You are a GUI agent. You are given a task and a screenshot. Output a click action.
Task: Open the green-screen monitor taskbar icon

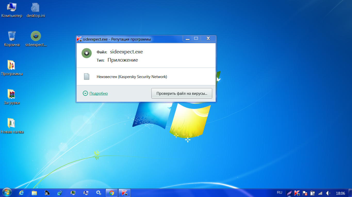pyautogui.click(x=73, y=193)
